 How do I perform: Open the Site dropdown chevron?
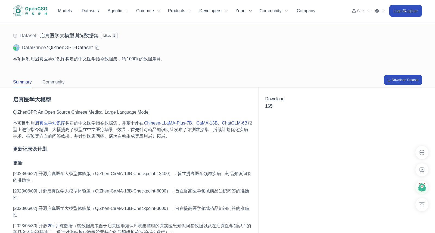click(369, 11)
